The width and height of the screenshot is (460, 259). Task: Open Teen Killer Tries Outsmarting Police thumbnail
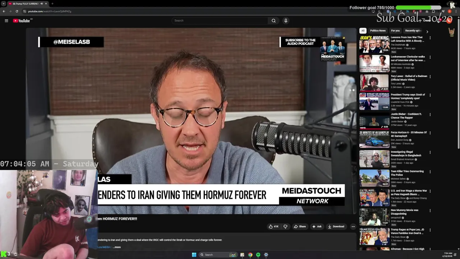(x=374, y=178)
